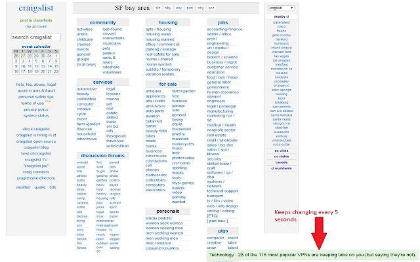420x262 pixels.
Task: Open the personals section header
Action: click(168, 211)
